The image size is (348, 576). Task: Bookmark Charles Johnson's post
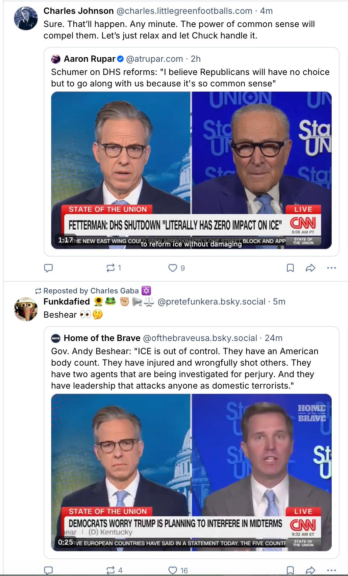(x=290, y=268)
